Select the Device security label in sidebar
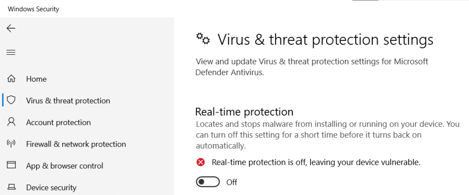 point(51,187)
